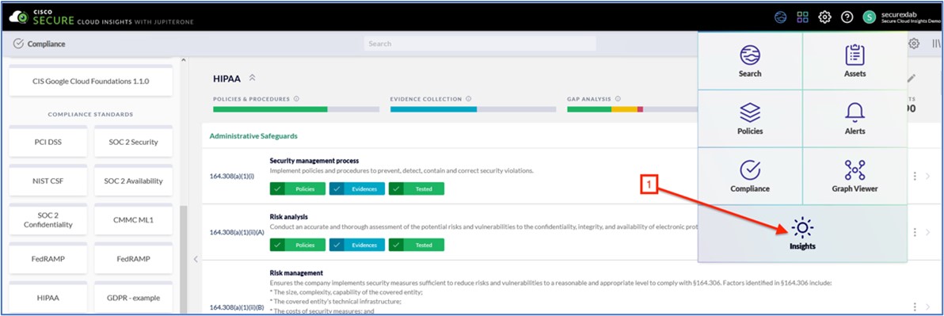The width and height of the screenshot is (944, 316).
Task: Click the search input field
Action: coord(480,44)
